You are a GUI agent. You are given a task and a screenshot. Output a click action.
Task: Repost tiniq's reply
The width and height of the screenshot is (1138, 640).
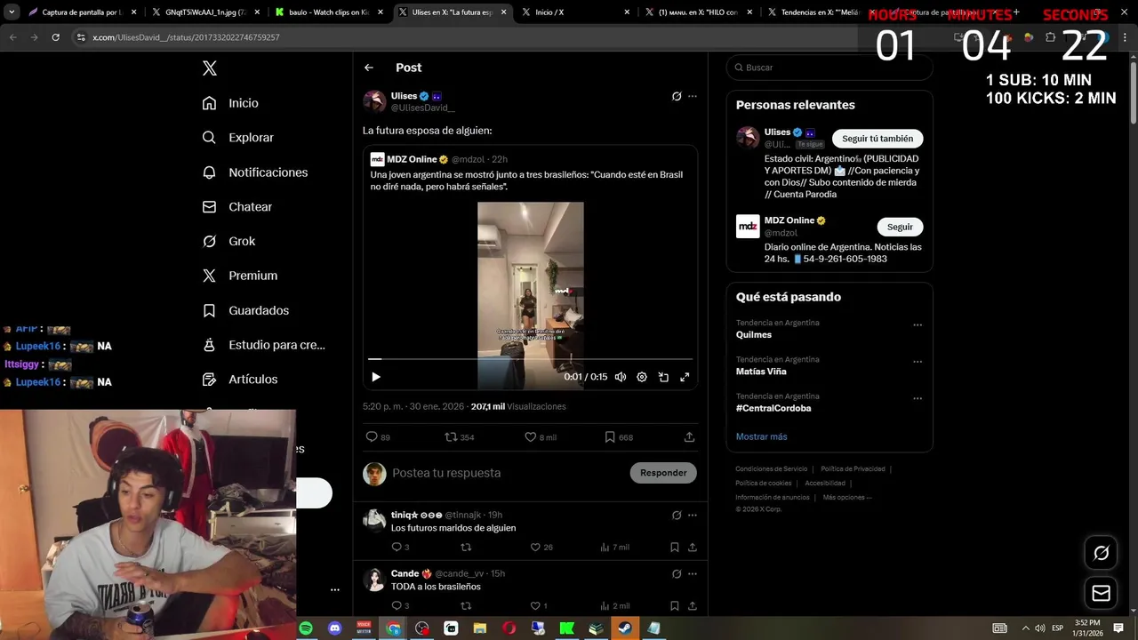(x=466, y=548)
